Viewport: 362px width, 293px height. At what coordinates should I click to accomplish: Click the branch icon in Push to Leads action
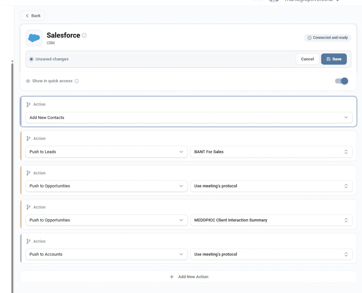tap(28, 138)
